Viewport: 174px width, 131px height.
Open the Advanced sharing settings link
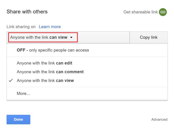[x=159, y=119]
